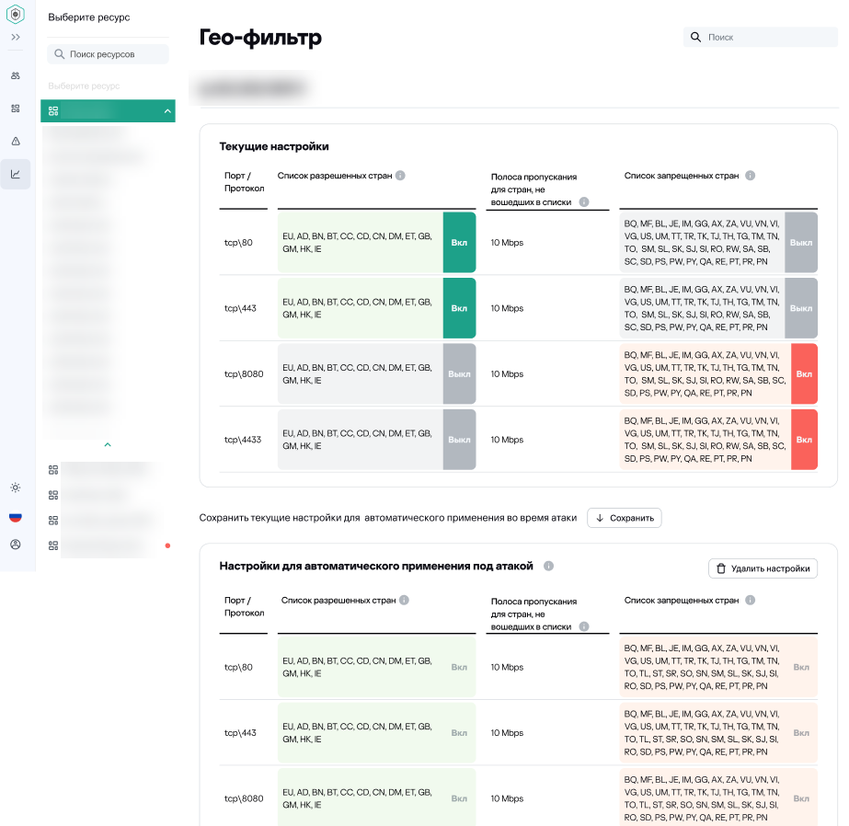This screenshot has height=826, width=849.
Task: Toggle blocked list 'Вкл' for tcp\4433 in current settings
Action: click(803, 440)
